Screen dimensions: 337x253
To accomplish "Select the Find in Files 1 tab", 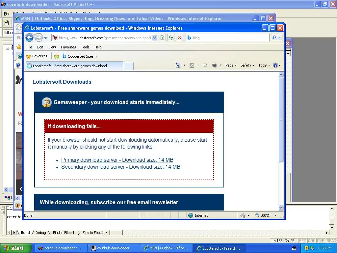I will [x=64, y=233].
